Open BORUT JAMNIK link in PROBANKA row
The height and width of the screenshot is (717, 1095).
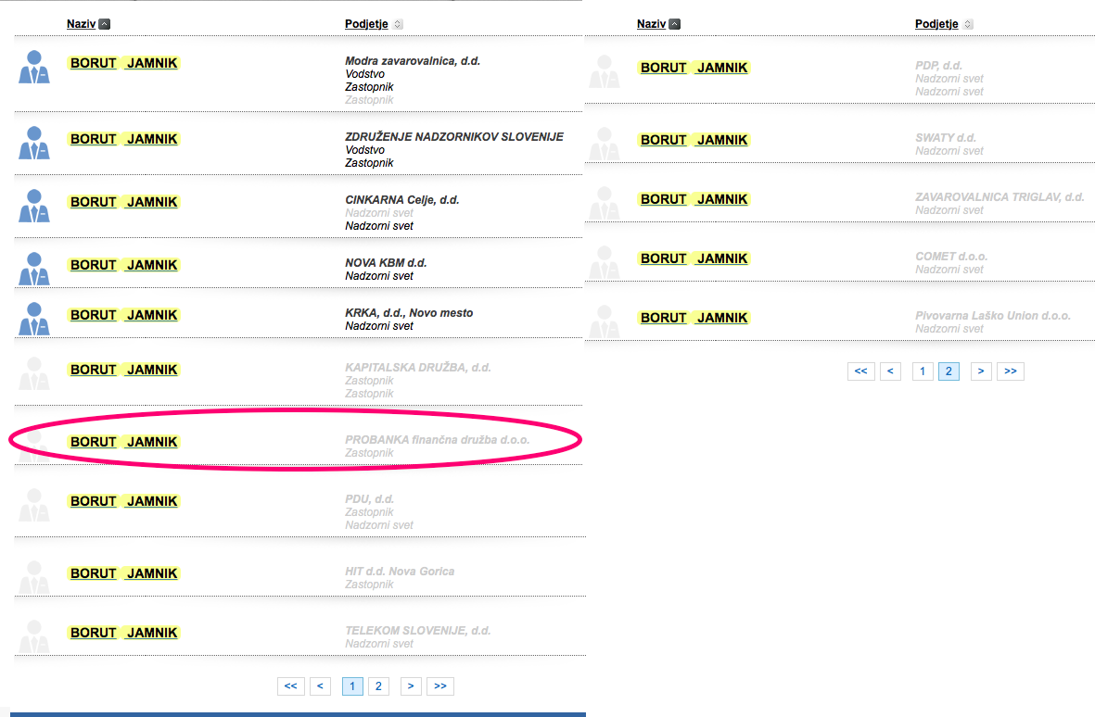coord(123,442)
